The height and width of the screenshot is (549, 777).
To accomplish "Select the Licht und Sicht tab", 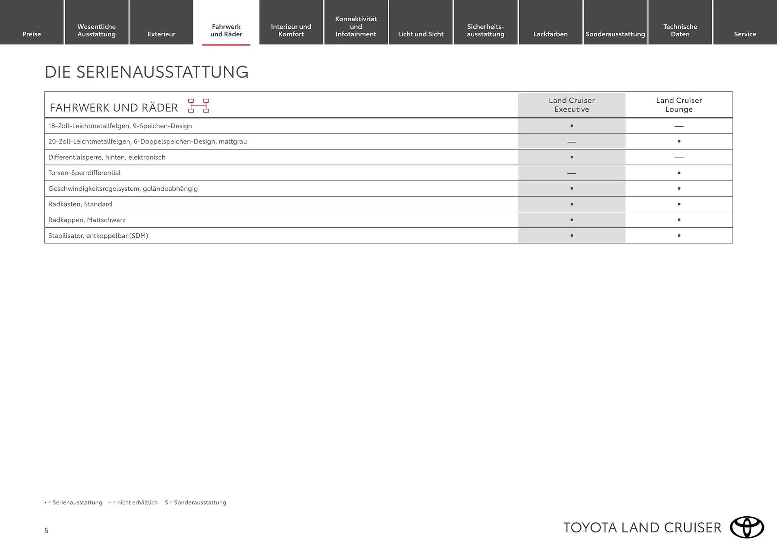I will pos(420,34).
